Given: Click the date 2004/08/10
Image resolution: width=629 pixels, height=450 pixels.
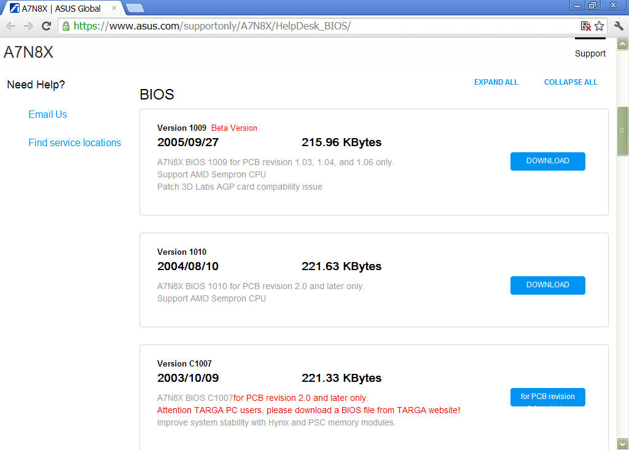Looking at the screenshot, I should pos(188,266).
